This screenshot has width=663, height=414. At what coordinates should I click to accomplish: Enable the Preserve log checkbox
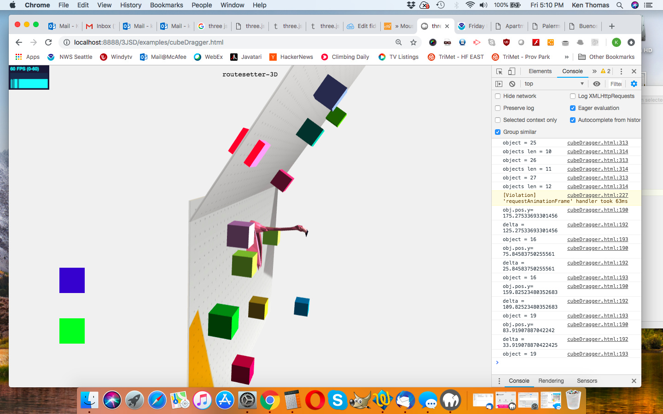click(498, 108)
